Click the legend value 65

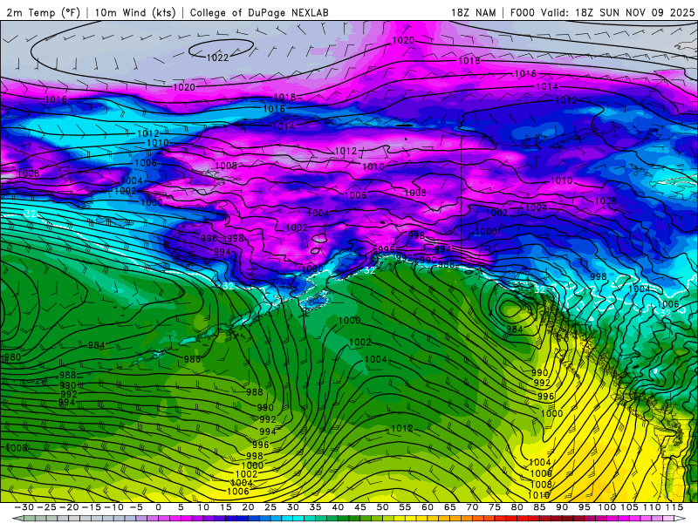tap(449, 507)
